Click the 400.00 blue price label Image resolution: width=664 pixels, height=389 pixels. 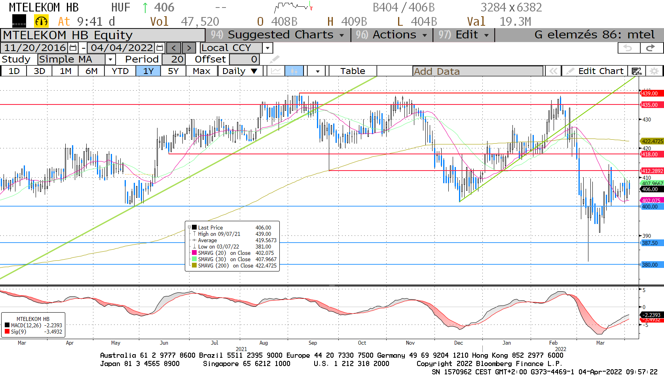click(651, 207)
